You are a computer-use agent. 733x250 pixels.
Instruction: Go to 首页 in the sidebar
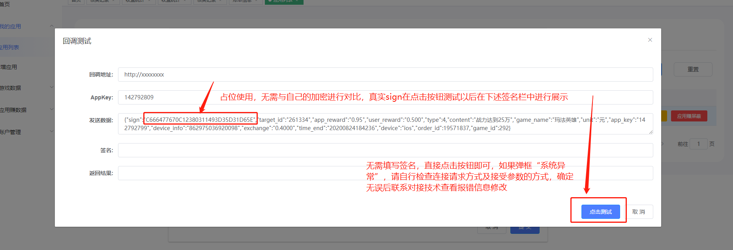click(5, 4)
